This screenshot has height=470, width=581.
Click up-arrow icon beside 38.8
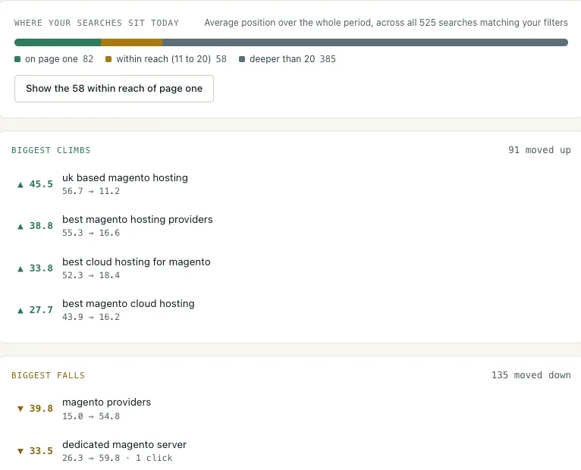tap(20, 227)
